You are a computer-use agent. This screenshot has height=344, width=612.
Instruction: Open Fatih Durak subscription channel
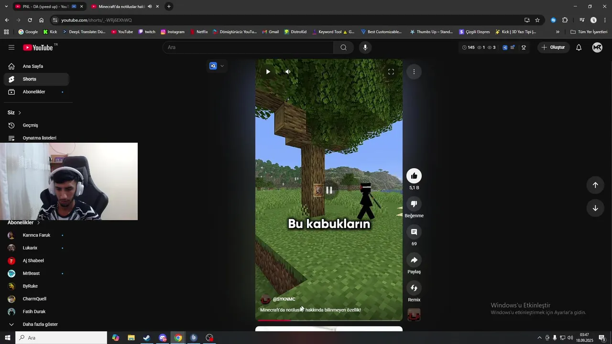point(36,312)
